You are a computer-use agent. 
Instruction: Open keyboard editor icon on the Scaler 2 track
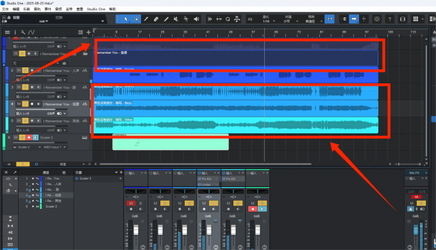85,138
